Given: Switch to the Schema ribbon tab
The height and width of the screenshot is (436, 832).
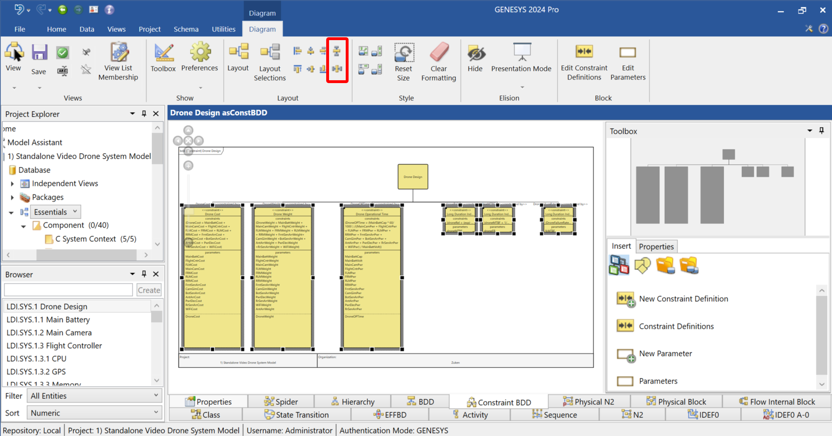Looking at the screenshot, I should pyautogui.click(x=186, y=29).
